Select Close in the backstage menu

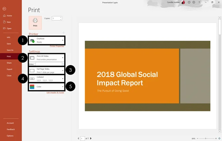point(9,76)
